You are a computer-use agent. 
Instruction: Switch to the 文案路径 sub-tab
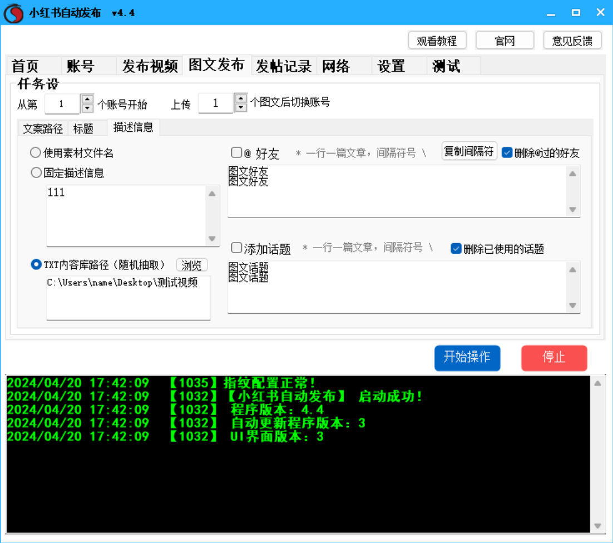coord(43,128)
